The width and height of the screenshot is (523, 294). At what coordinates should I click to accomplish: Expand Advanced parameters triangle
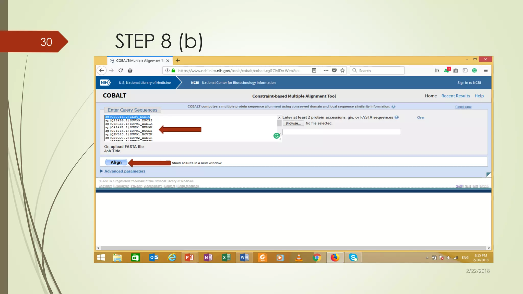click(101, 171)
